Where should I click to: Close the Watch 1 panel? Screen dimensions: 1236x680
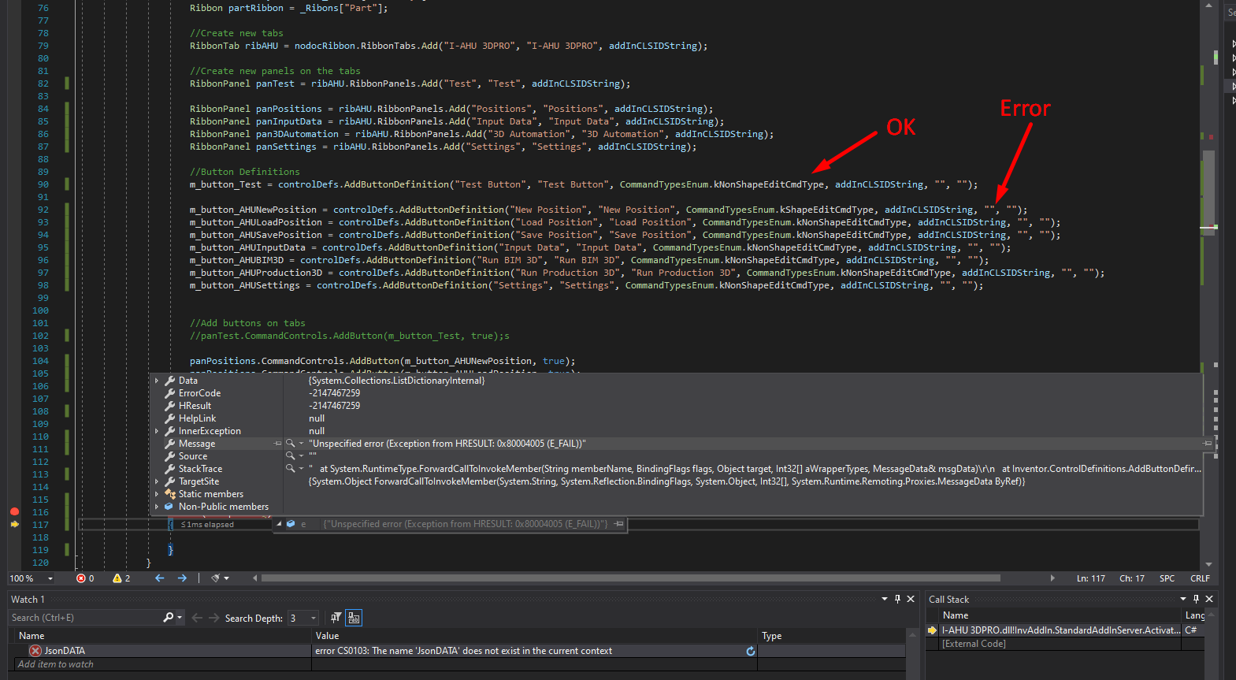coord(911,599)
